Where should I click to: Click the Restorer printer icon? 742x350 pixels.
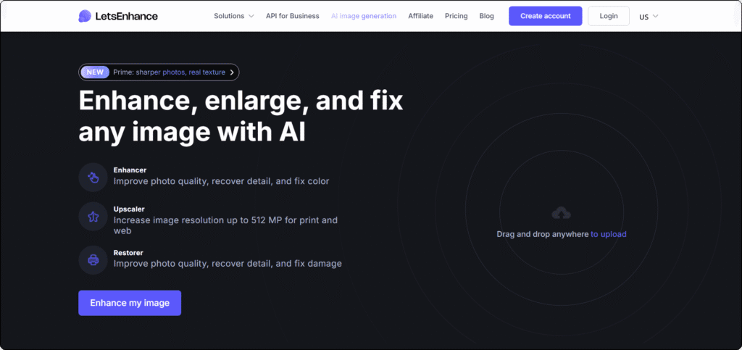coord(93,259)
